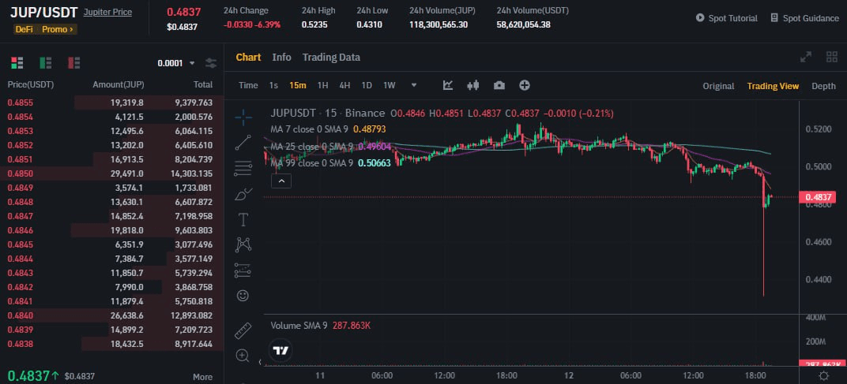847x384 pixels.
Task: Select the brush drawing tool
Action: 243,194
